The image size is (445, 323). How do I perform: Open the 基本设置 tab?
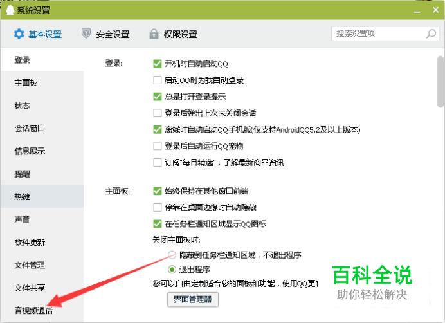pos(38,34)
